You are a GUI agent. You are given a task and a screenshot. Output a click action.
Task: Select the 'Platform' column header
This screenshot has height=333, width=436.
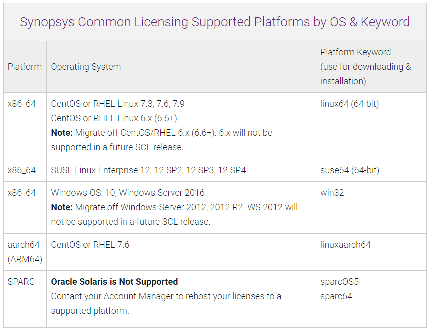[x=25, y=67]
